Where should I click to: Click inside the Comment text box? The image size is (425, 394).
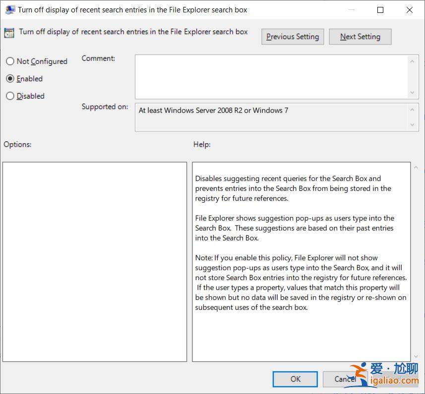pyautogui.click(x=270, y=76)
